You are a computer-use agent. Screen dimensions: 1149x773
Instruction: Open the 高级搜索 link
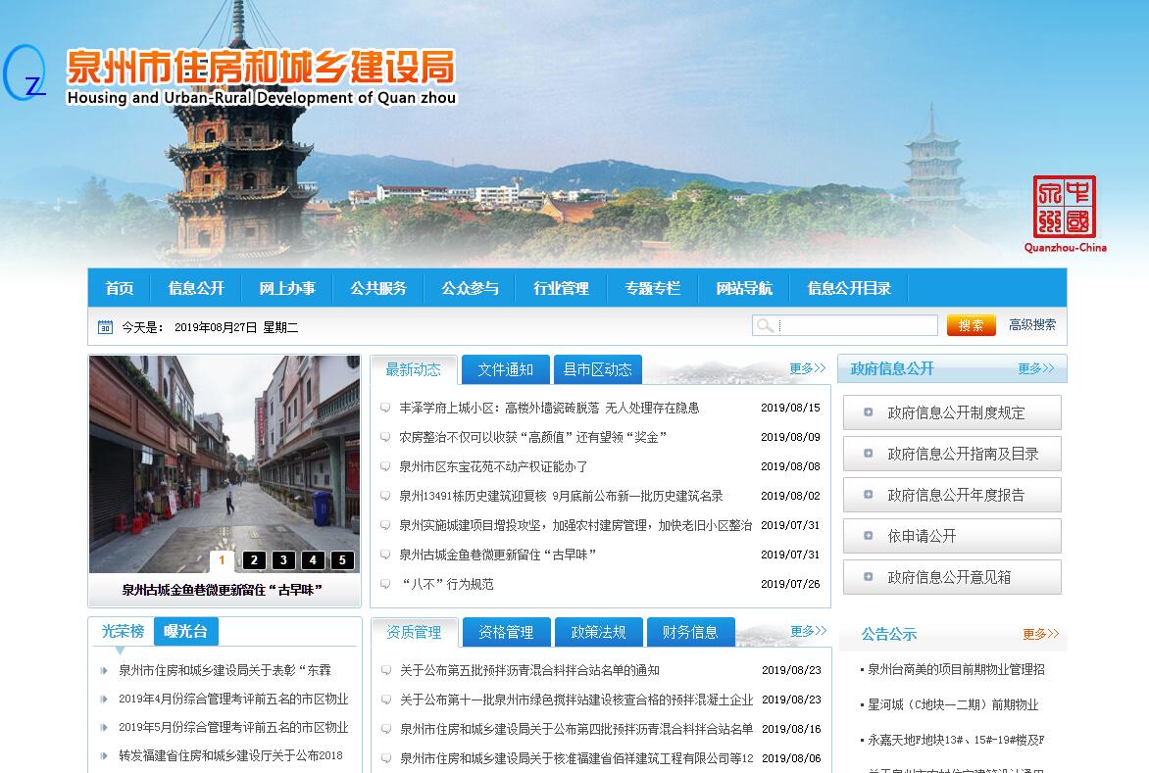pos(1032,324)
